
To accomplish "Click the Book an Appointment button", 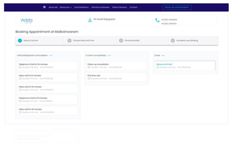I will [177, 7].
